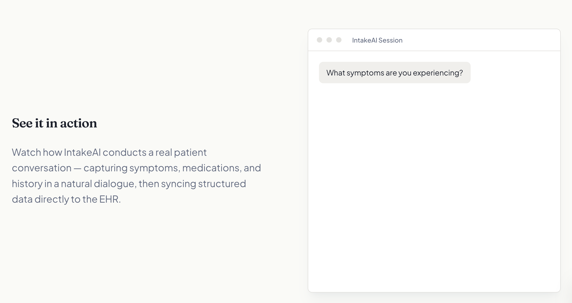Click the leftmost gray window dot

coord(320,40)
